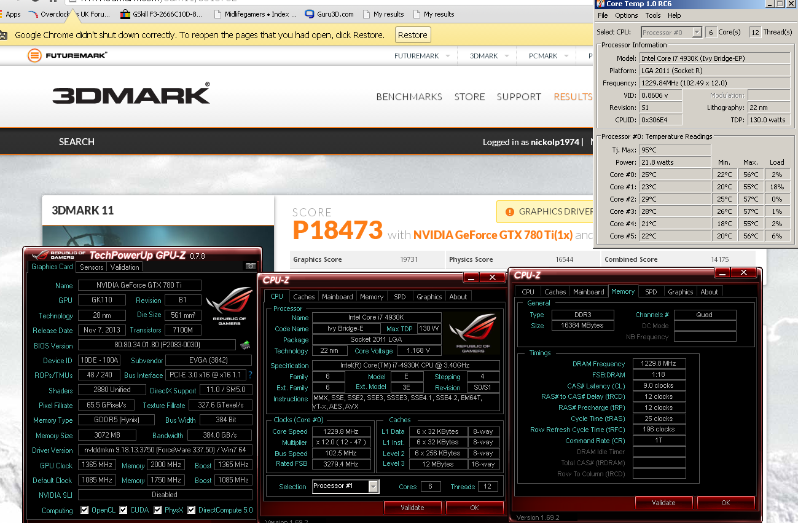Click the Bus Interface question mark icon
This screenshot has width=798, height=523.
[250, 375]
